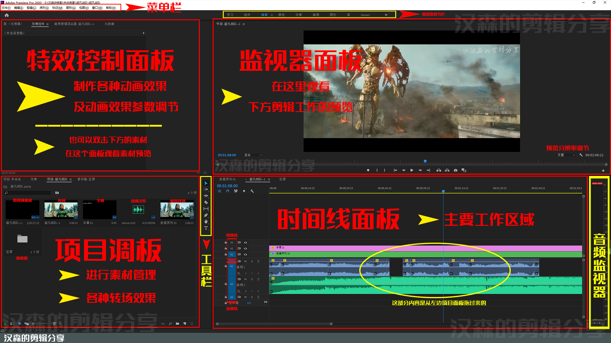This screenshot has width=611, height=343.
Task: Step forward one frame in Program monitor
Action: pos(420,170)
